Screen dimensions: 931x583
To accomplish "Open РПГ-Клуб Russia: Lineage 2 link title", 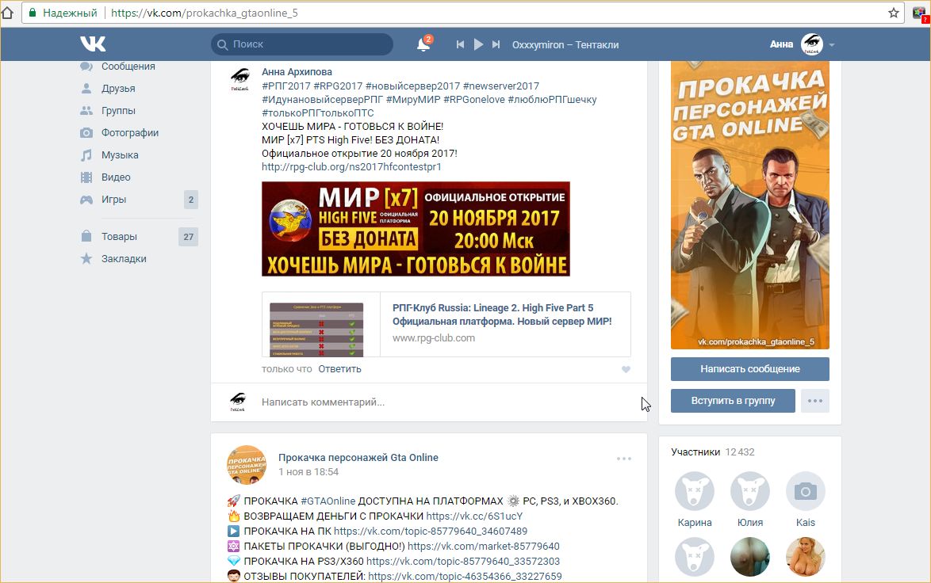I will pos(502,314).
